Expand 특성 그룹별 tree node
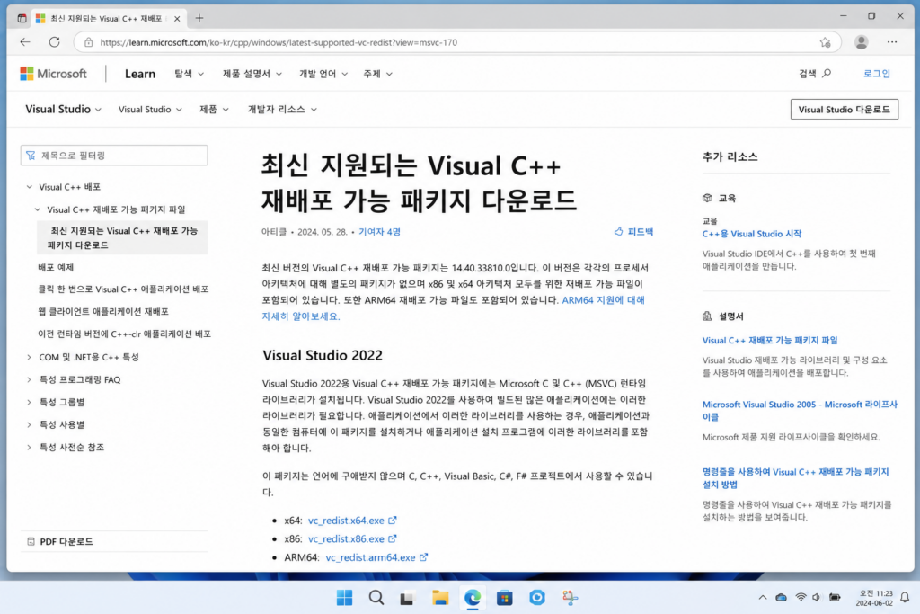This screenshot has width=920, height=614. pyautogui.click(x=30, y=402)
